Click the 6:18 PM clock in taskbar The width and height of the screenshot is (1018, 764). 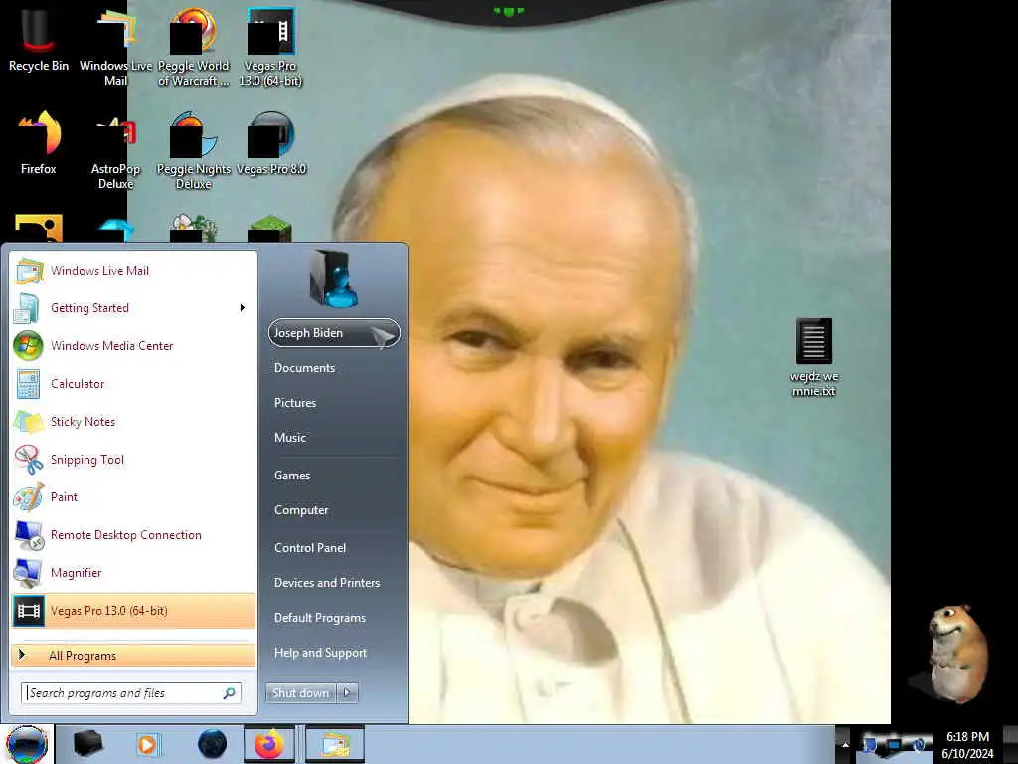click(967, 744)
